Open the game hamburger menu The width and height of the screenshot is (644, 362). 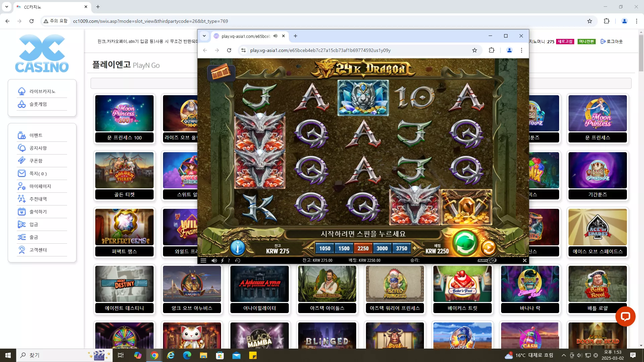[203, 260]
